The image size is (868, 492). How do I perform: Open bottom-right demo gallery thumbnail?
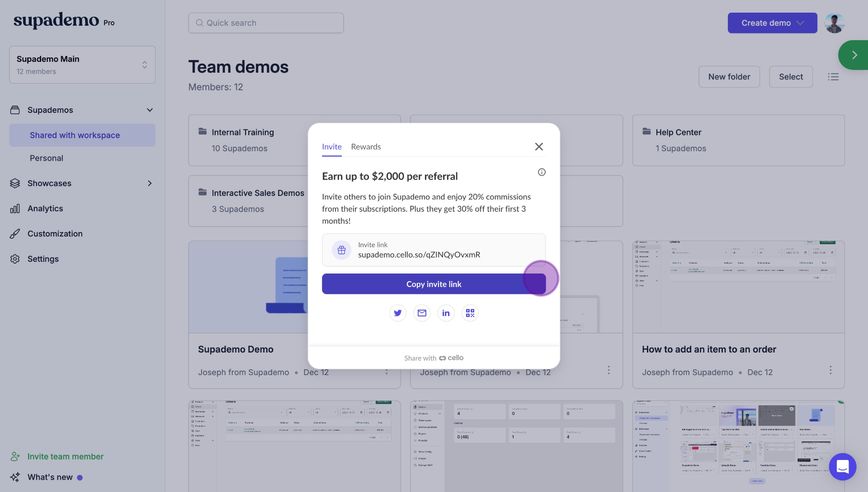point(738,446)
